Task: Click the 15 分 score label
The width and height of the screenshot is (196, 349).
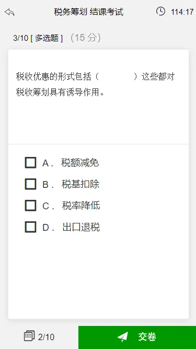Action: point(86,38)
